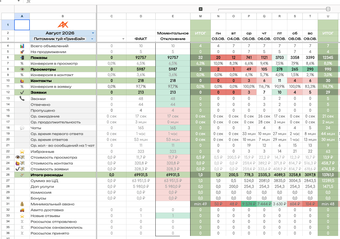This screenshot has height=239, width=340.
Task: Open the Август 2026 month dropdown
Action: (93, 33)
